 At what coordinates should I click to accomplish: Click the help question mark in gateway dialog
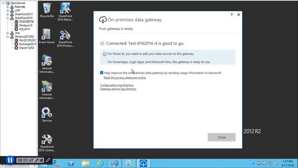point(231,14)
